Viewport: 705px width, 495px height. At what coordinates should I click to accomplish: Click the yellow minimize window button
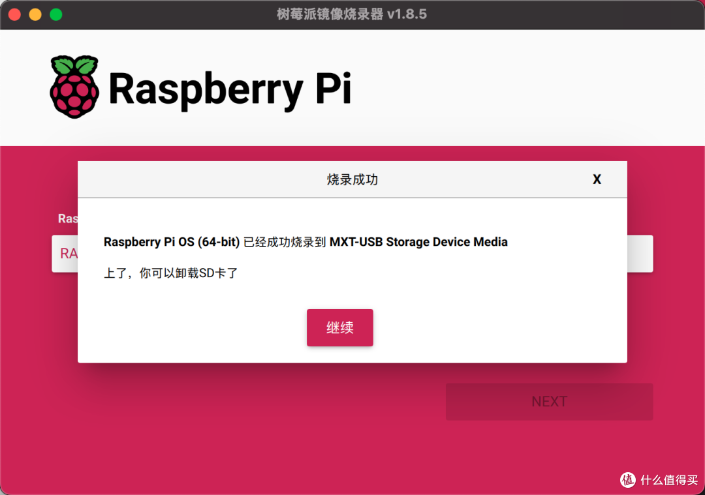[x=35, y=14]
